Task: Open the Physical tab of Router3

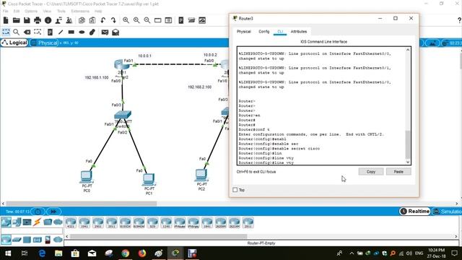Action: [244, 32]
